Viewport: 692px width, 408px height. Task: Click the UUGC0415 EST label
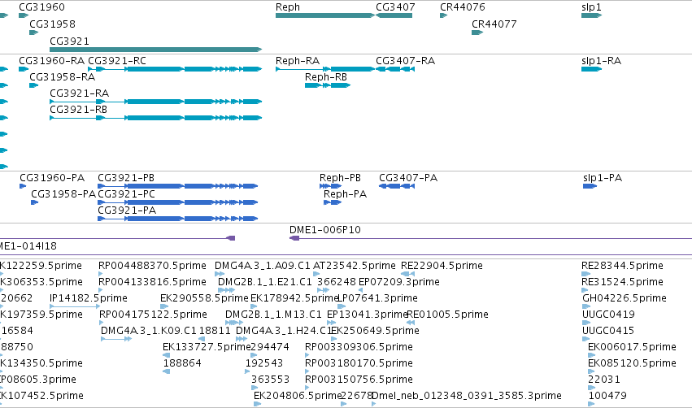(x=608, y=331)
